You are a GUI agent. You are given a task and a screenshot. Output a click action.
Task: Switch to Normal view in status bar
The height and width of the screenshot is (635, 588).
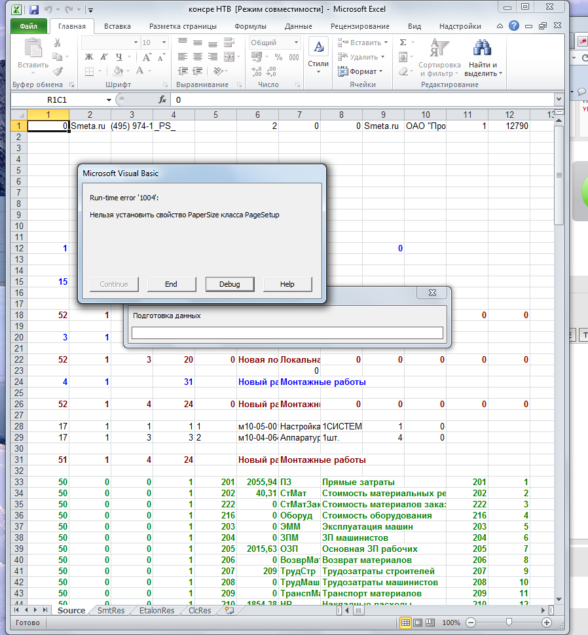click(406, 623)
